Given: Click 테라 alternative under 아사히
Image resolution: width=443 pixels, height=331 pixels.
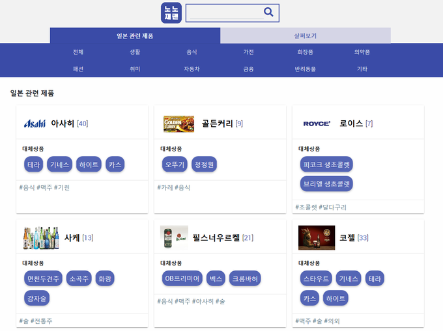Looking at the screenshot, I should pos(34,165).
